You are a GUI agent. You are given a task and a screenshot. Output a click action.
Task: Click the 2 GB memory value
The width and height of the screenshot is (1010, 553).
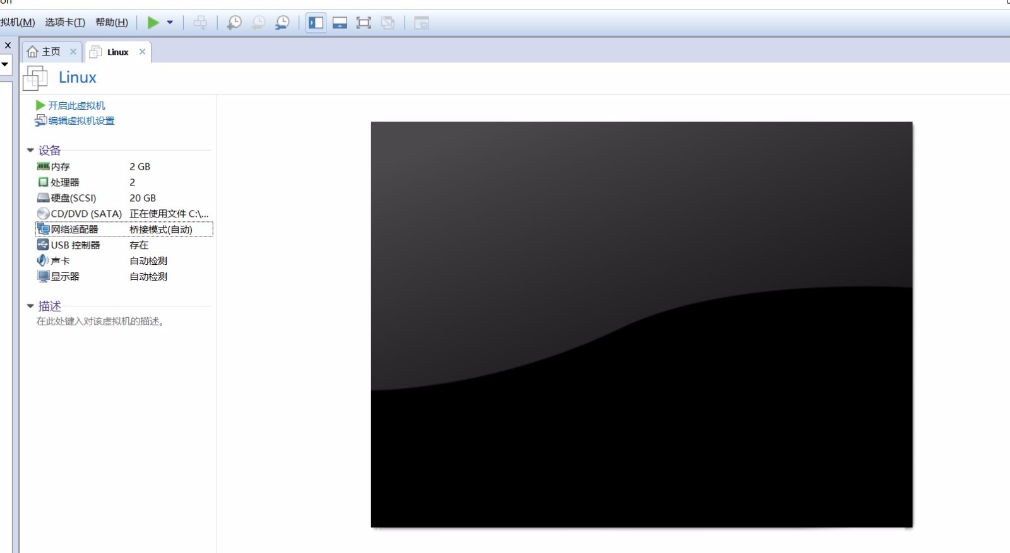pos(140,166)
